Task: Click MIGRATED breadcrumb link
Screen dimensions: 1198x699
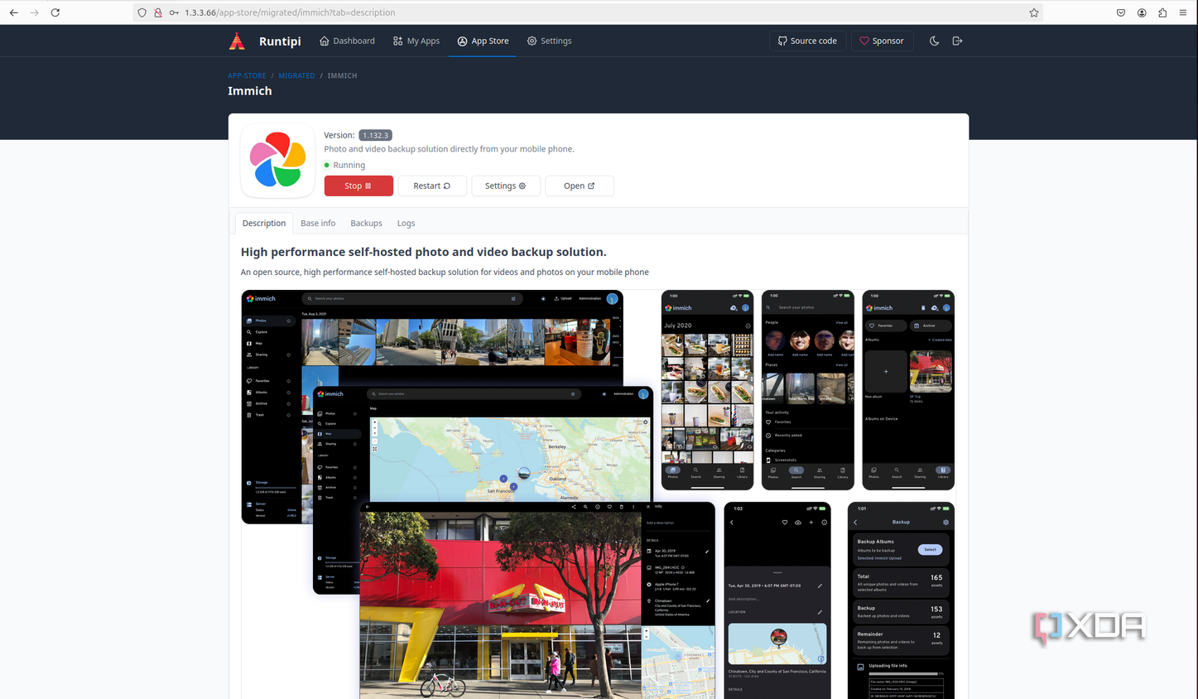Action: [x=296, y=75]
